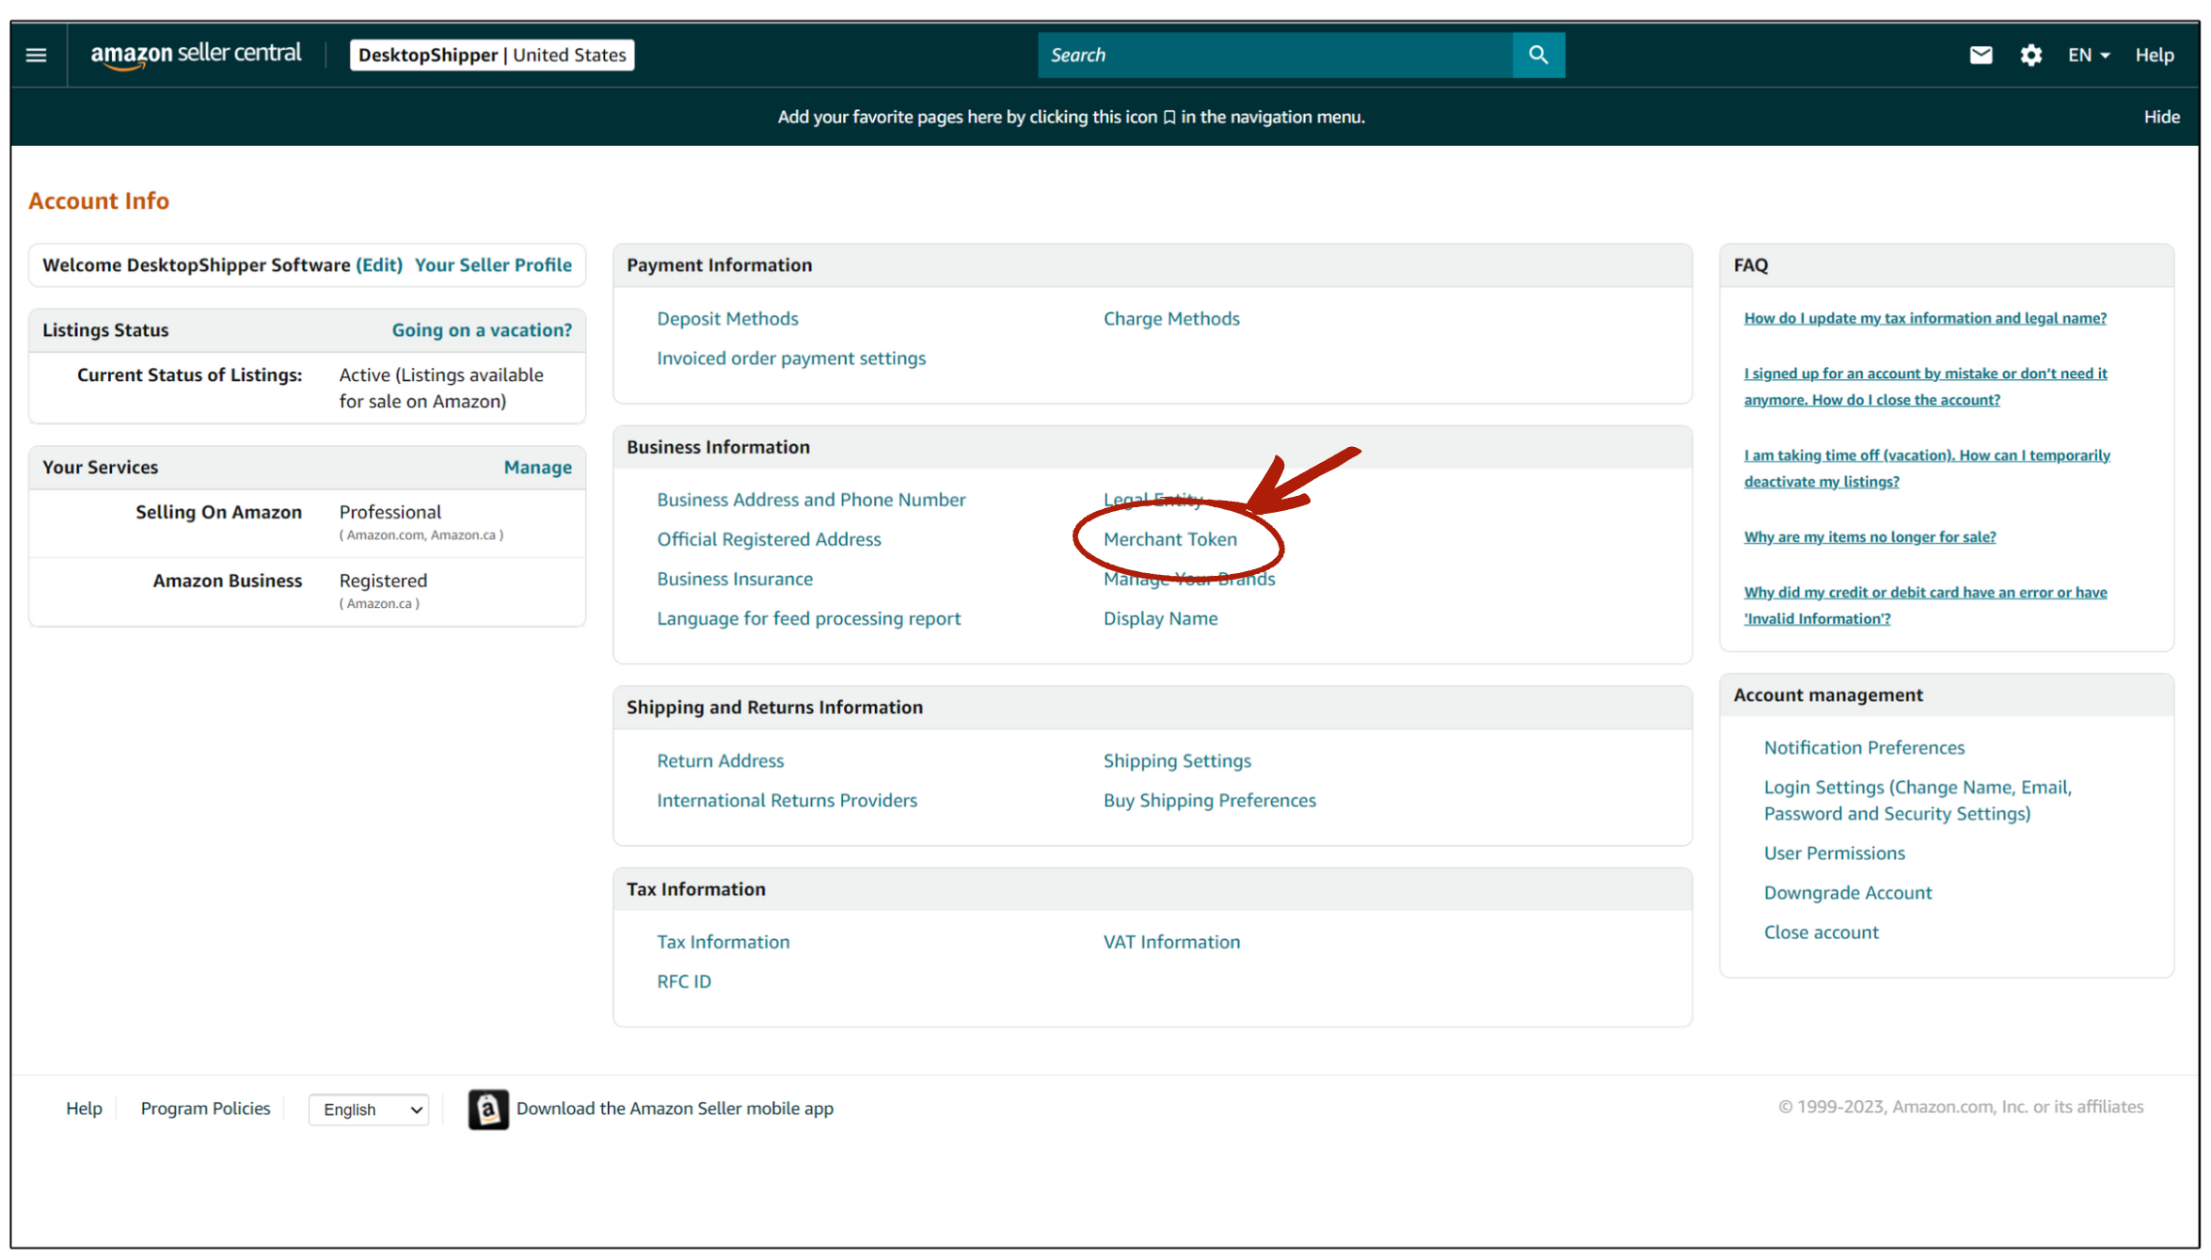Viewport: 2211px width, 1260px height.
Task: Open Notification Preferences
Action: coord(1864,747)
